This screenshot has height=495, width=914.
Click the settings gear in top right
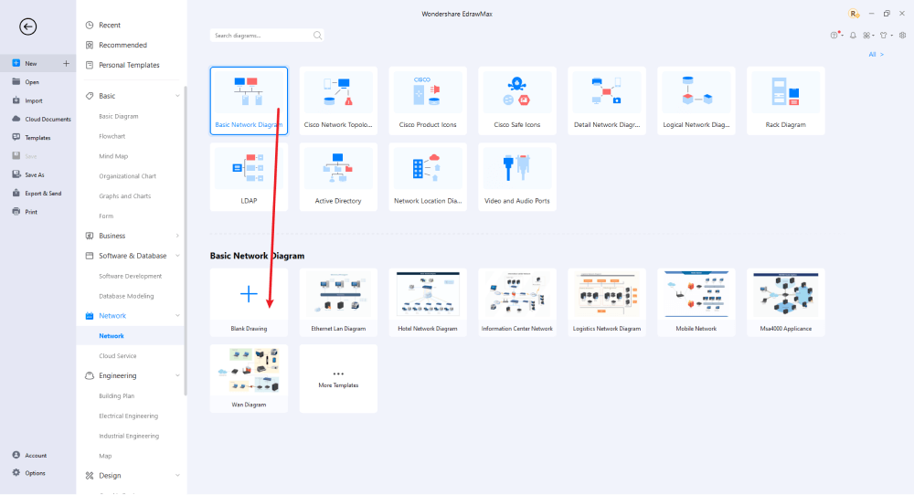point(902,36)
